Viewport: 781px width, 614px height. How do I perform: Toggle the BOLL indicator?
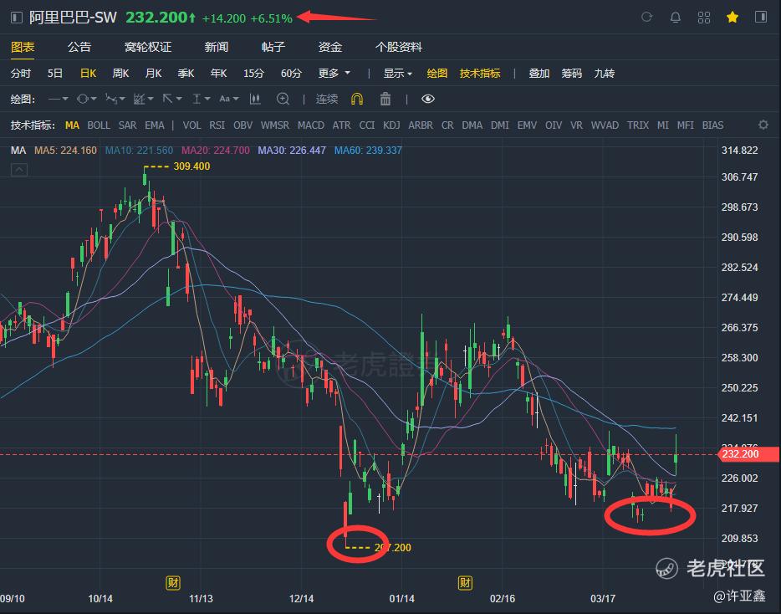pos(99,125)
